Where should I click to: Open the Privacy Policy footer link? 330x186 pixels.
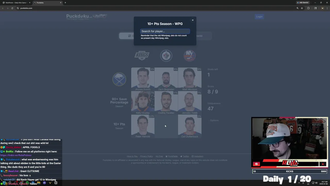[146, 156]
